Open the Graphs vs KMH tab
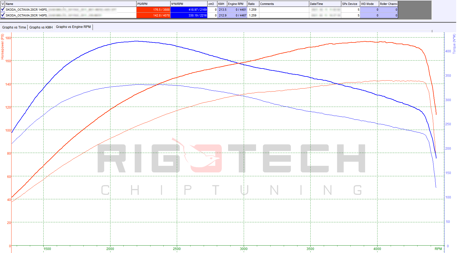This screenshot has height=253, width=457. (x=41, y=27)
